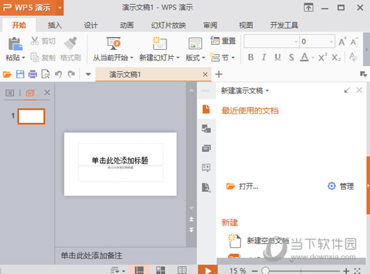Switch to outline view in slide pane

coord(10,93)
